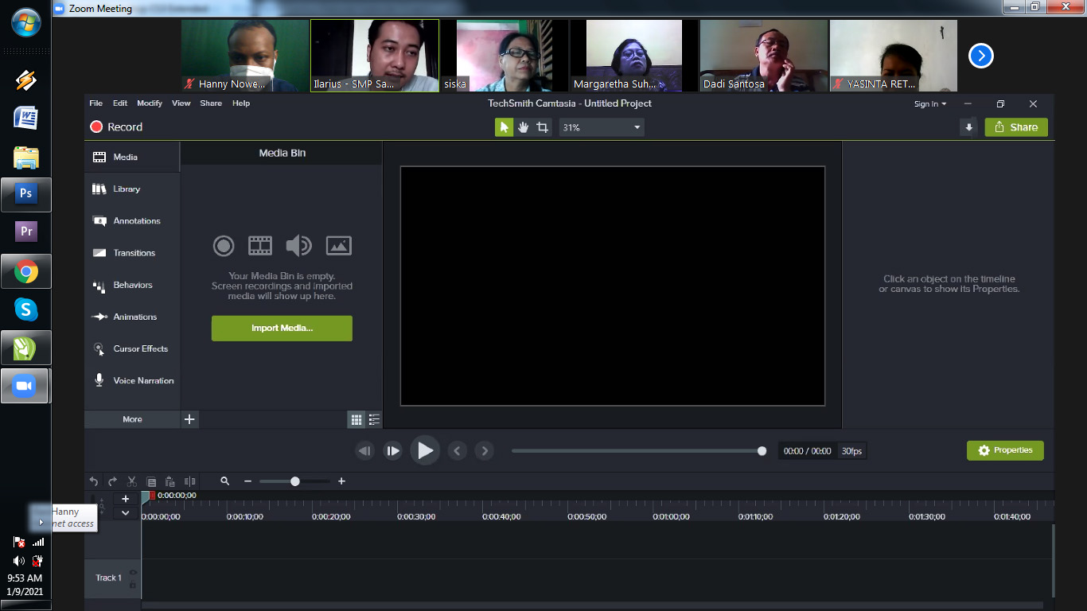Add a new track with the plus button
1087x611 pixels.
125,499
